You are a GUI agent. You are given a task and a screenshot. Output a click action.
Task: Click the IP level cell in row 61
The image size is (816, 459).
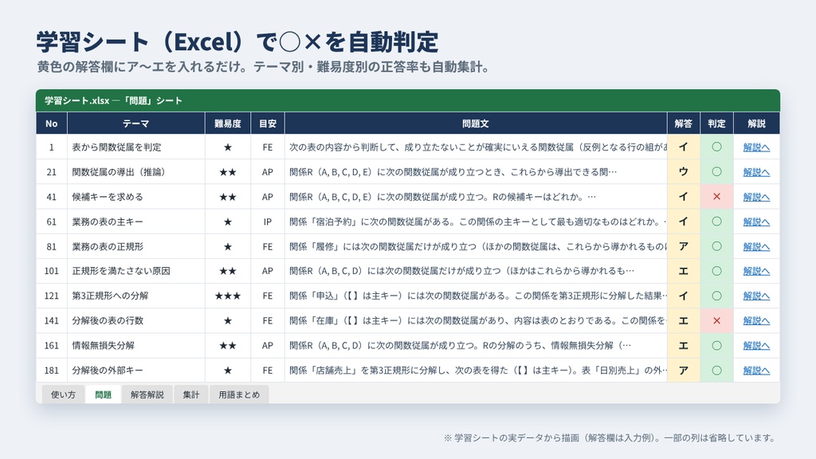pyautogui.click(x=268, y=222)
